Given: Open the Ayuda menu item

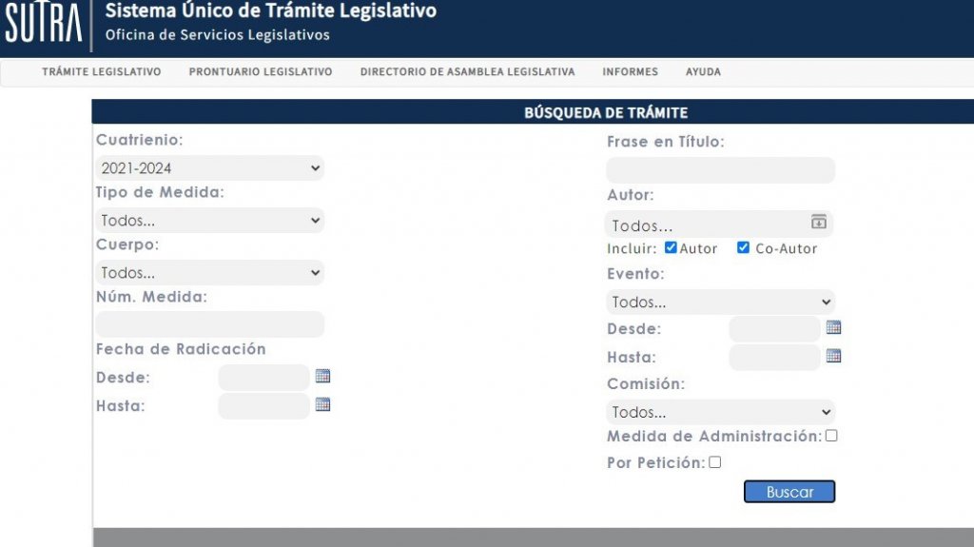Looking at the screenshot, I should pyautogui.click(x=703, y=72).
